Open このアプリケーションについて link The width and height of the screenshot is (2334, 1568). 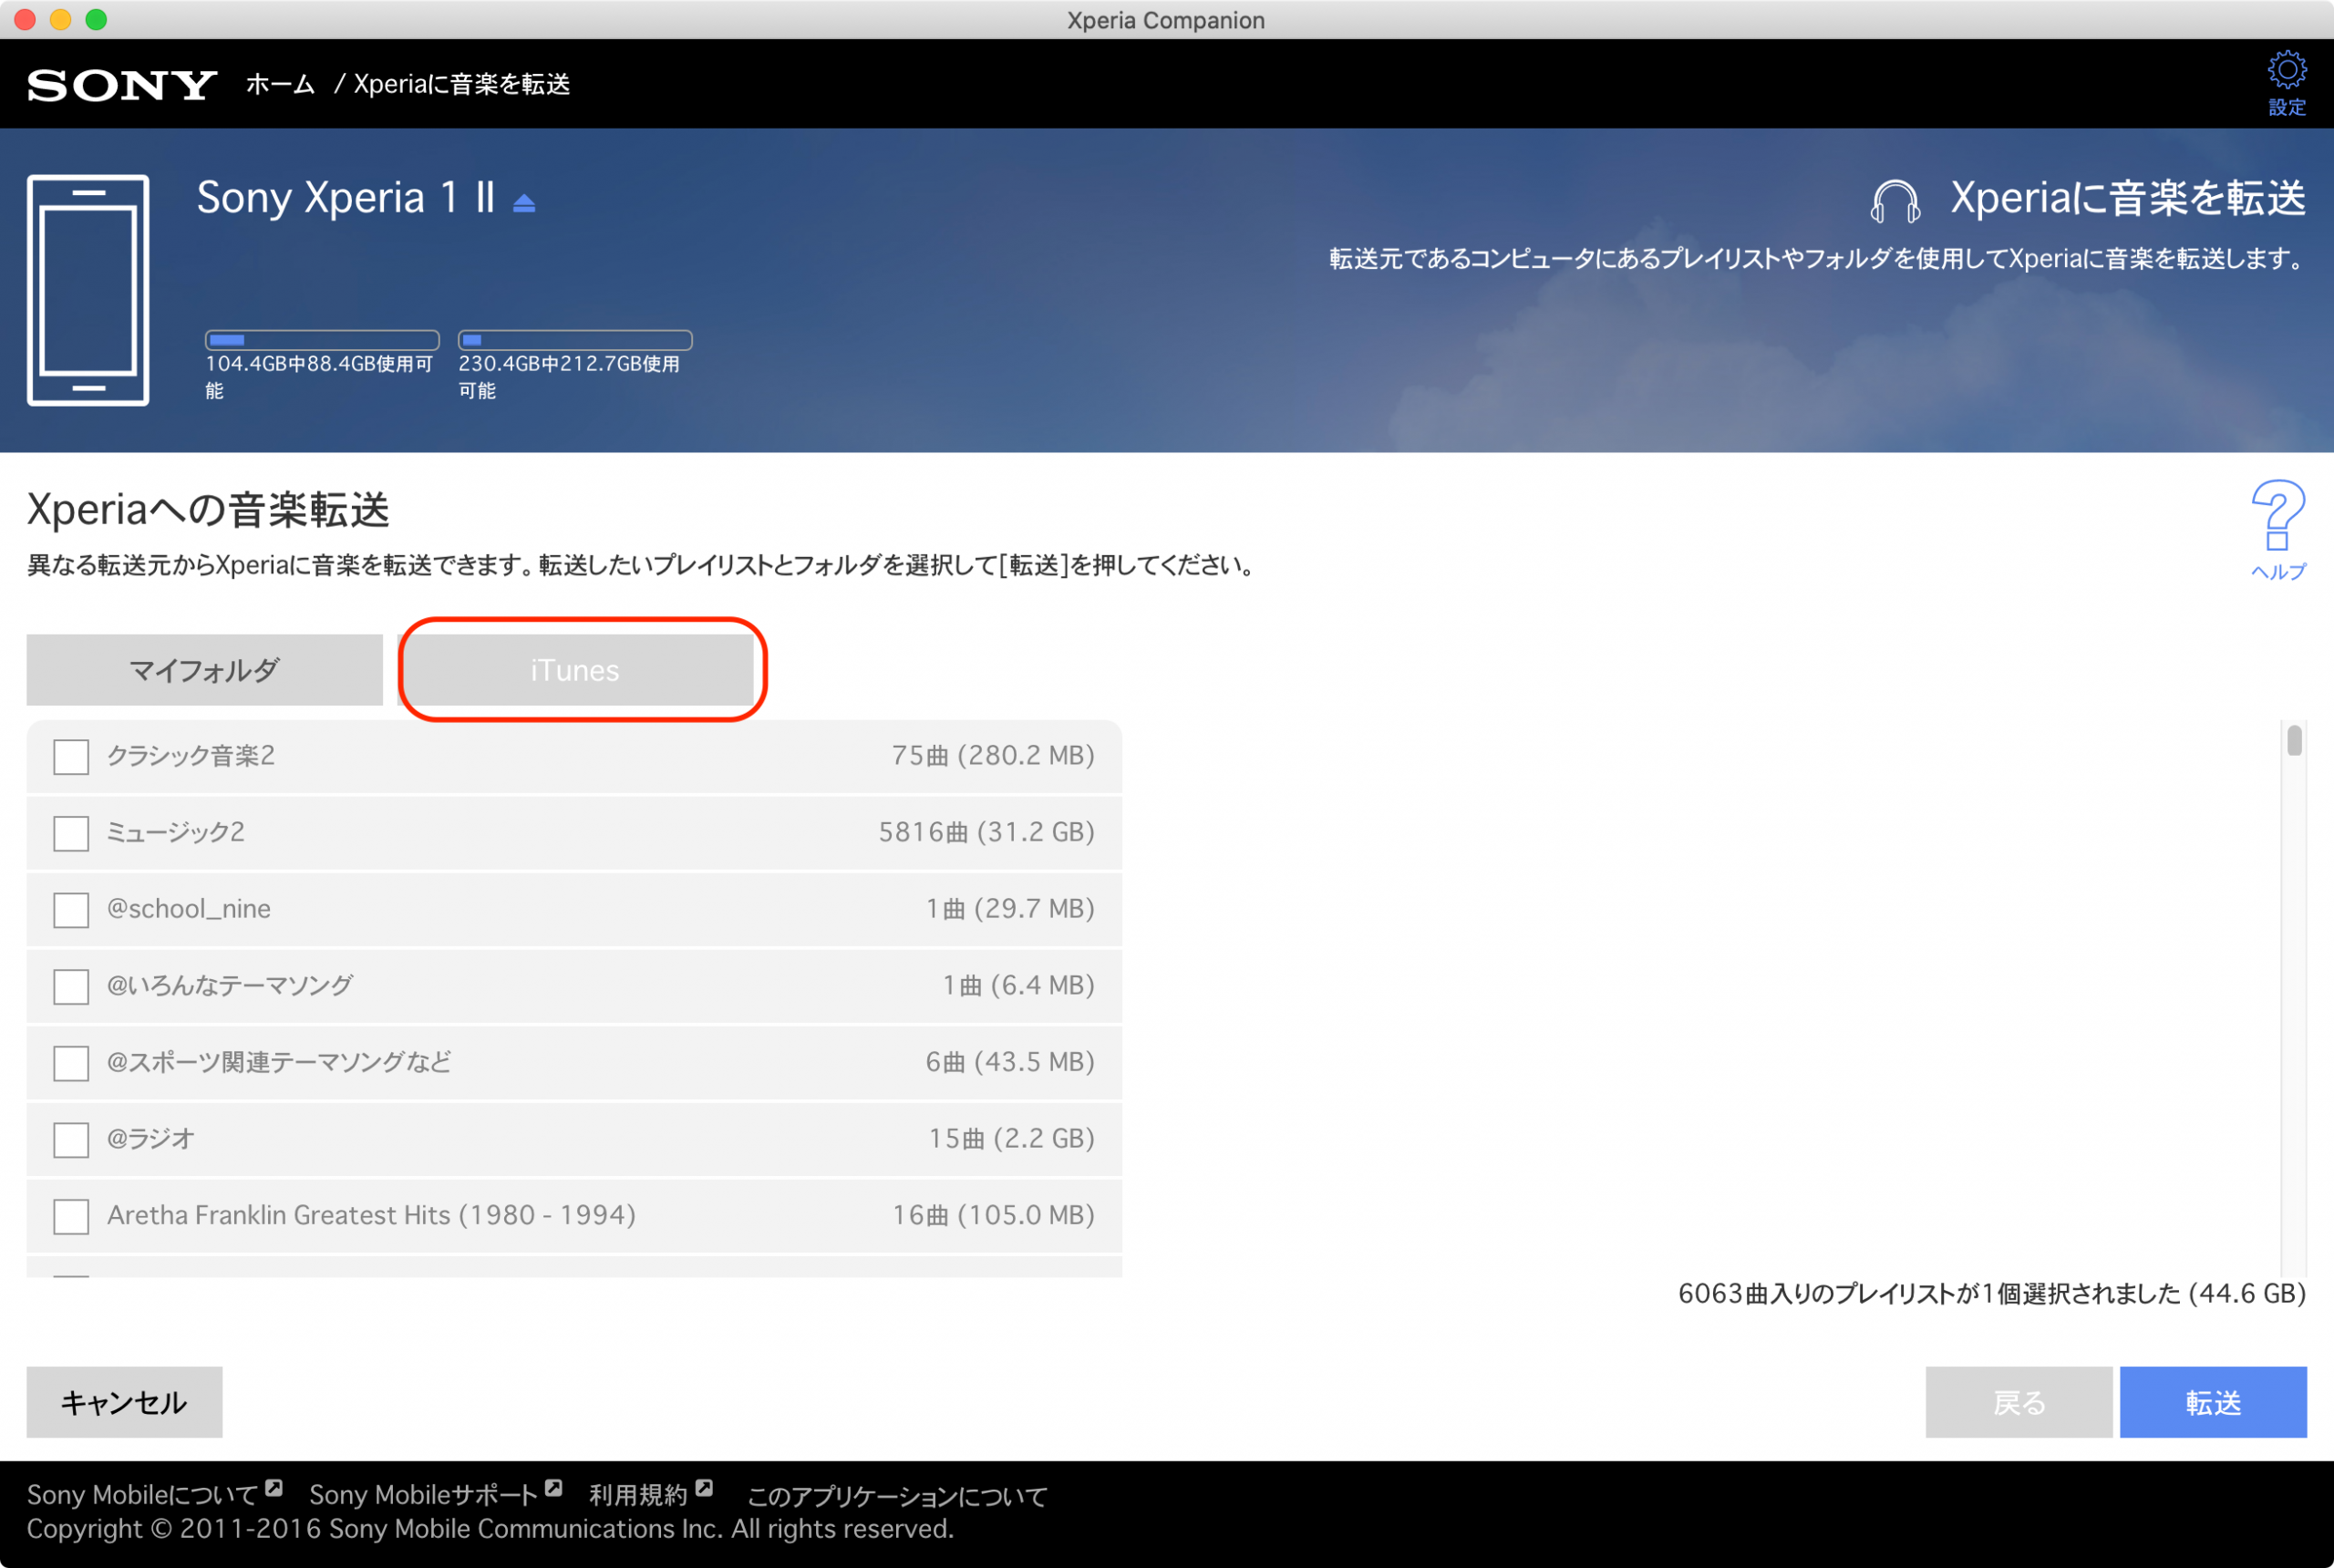(897, 1496)
